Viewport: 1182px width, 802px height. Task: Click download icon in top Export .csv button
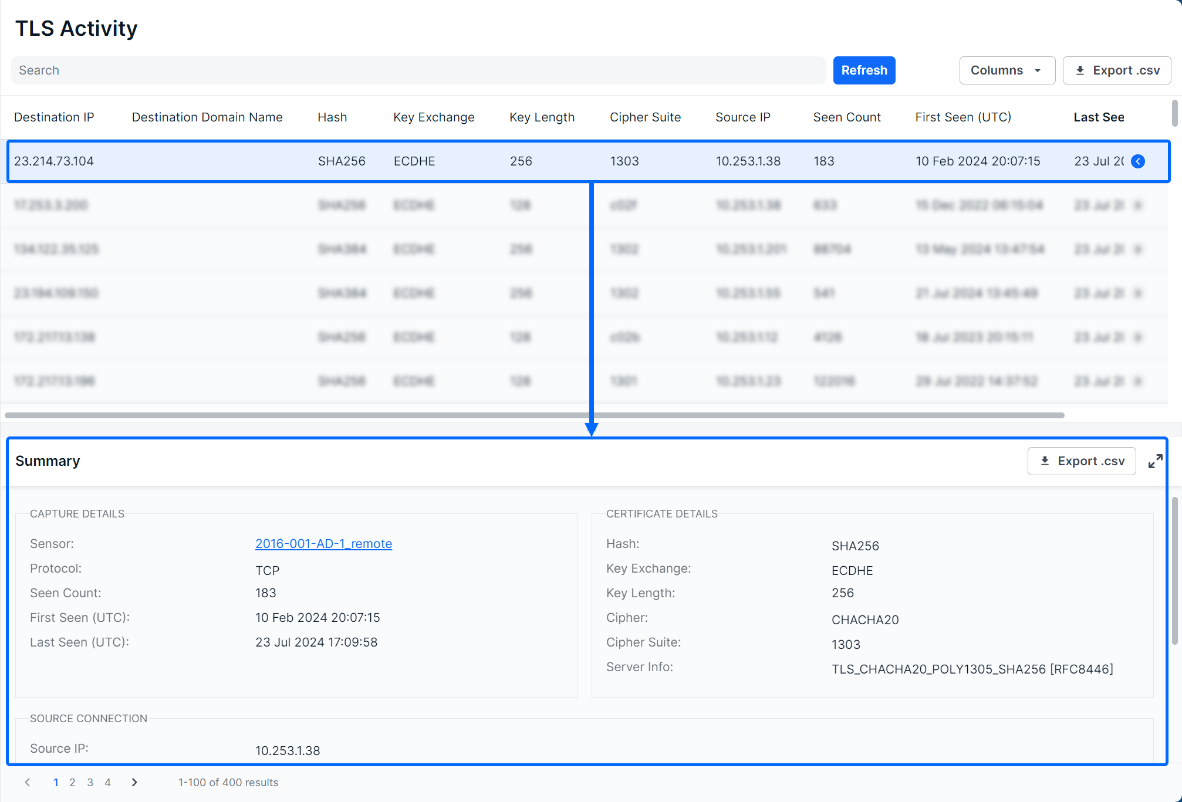[x=1080, y=70]
